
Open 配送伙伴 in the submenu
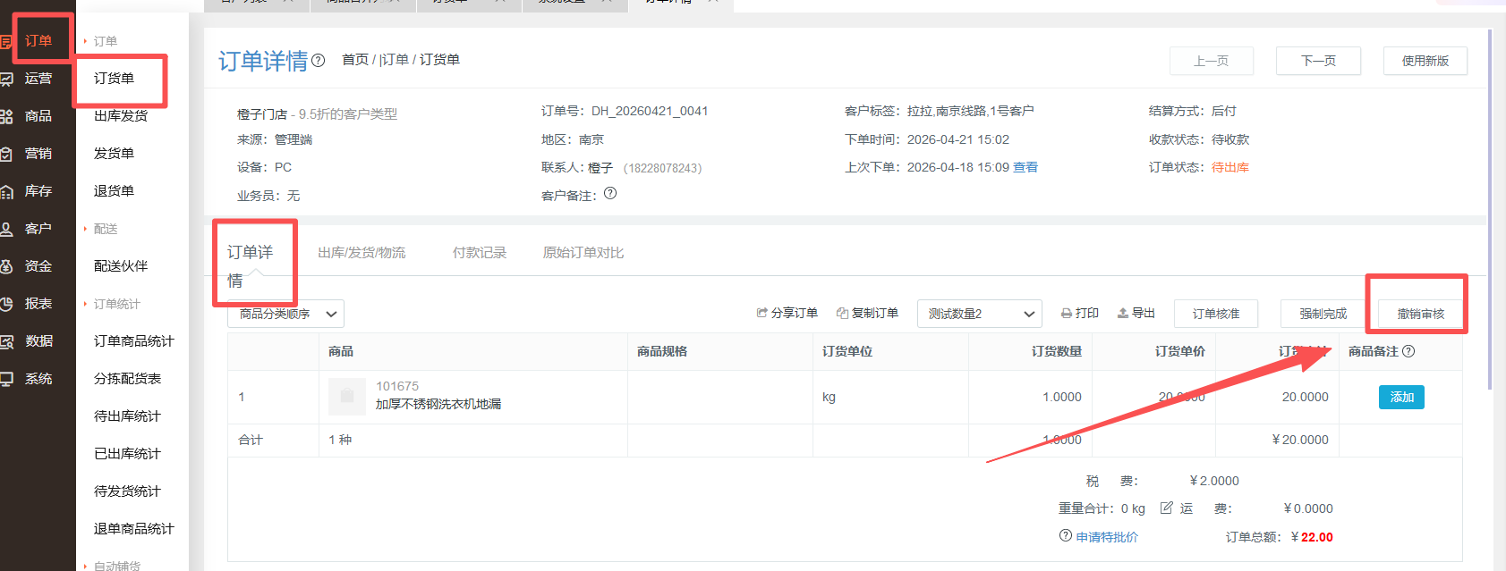coord(121,266)
